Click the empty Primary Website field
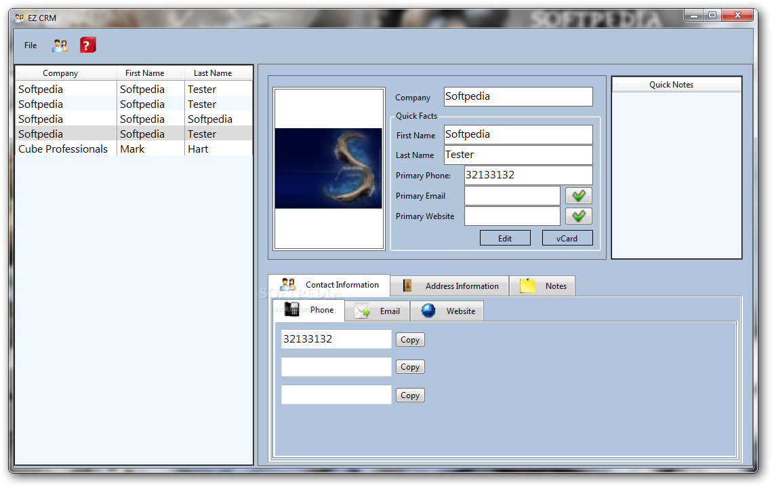This screenshot has width=772, height=487. point(512,216)
